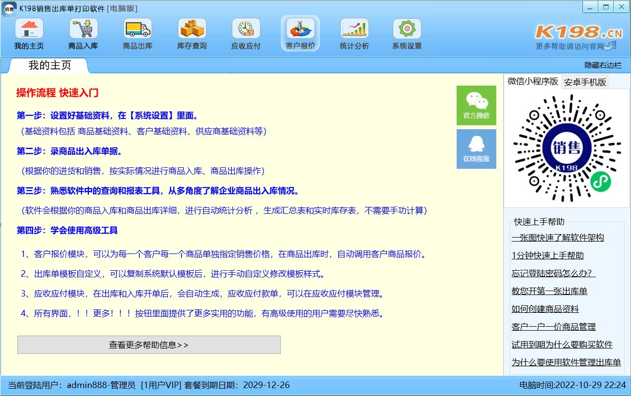Minimize the K198 window

click(590, 7)
